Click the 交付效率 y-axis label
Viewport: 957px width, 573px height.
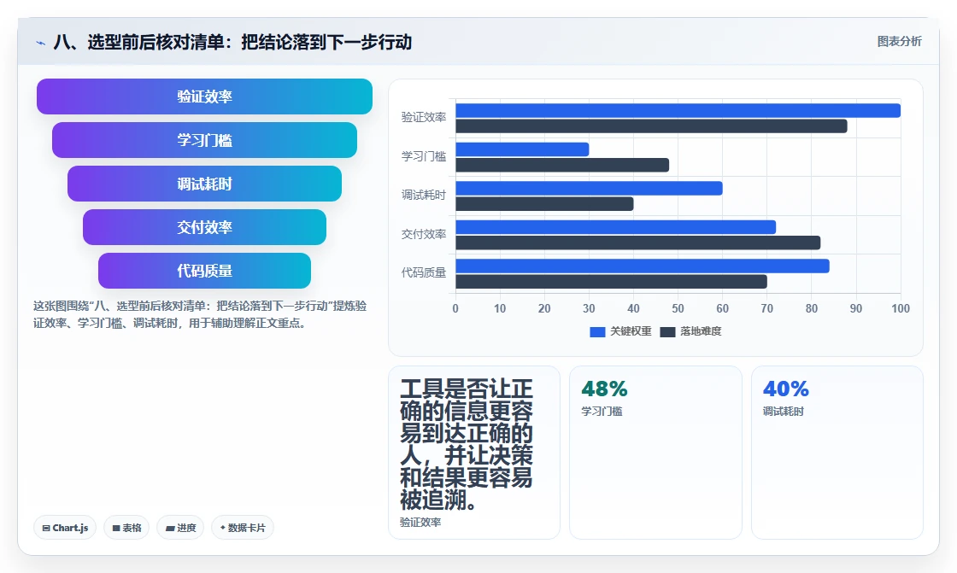tap(424, 234)
